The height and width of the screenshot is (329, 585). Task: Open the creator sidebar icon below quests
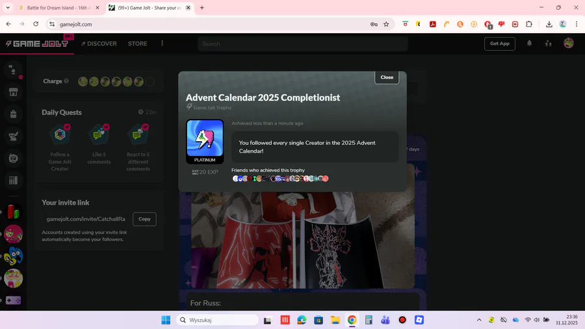point(14,158)
